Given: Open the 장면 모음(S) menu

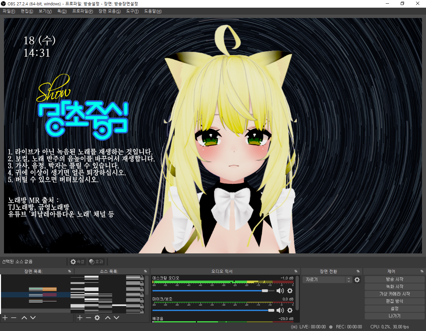Looking at the screenshot, I should [109, 11].
